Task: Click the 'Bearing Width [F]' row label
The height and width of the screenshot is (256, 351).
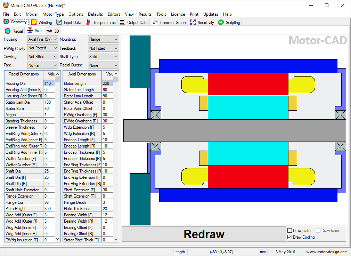Action: 78,215
